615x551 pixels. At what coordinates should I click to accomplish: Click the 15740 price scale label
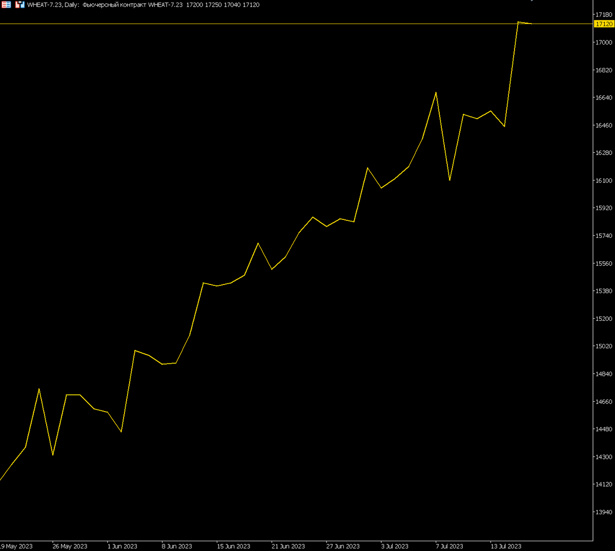point(603,236)
